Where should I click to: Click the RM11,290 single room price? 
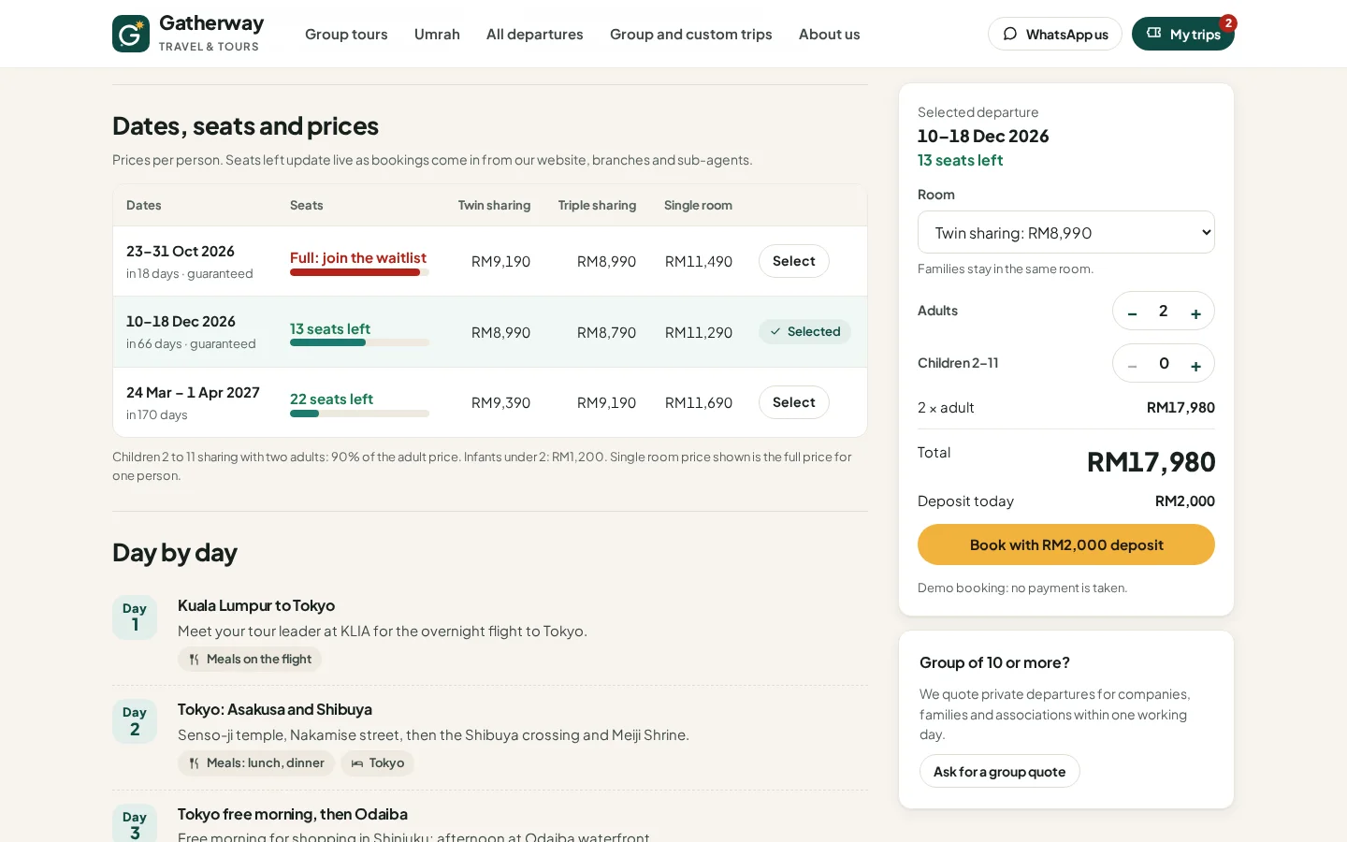[699, 332]
